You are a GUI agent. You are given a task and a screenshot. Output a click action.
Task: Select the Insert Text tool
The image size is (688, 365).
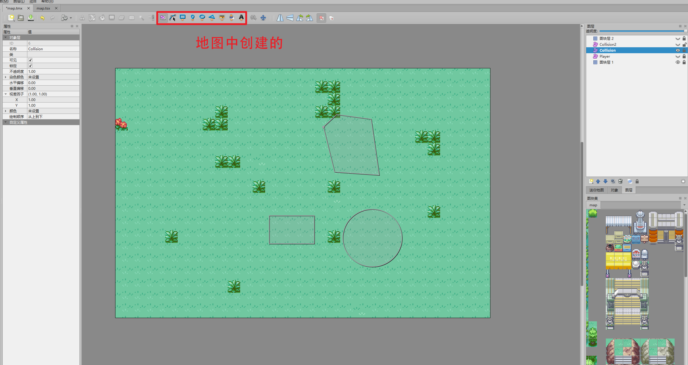pos(241,18)
